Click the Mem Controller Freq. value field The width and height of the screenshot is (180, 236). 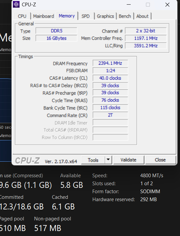(x=146, y=38)
